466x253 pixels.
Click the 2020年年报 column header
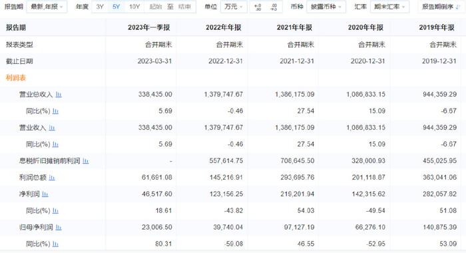(x=365, y=28)
